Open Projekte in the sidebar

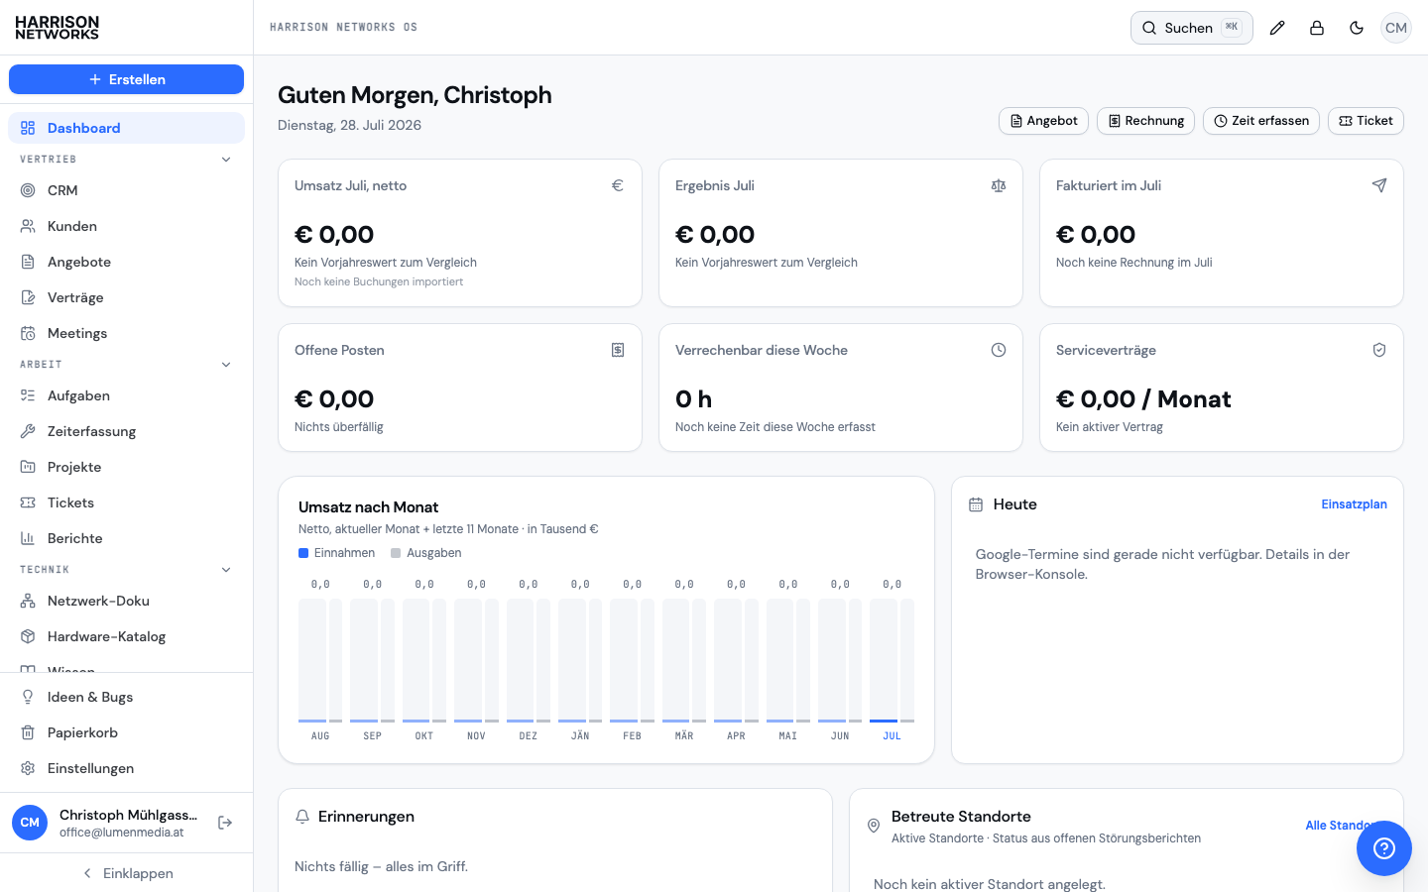pos(126,467)
